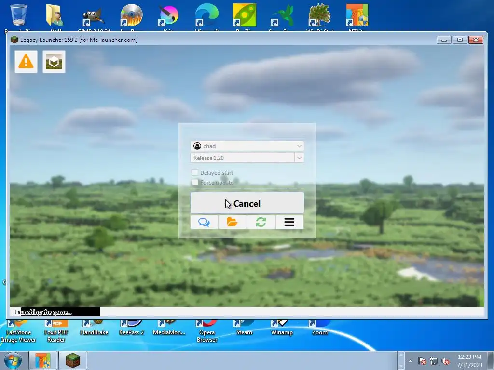494x370 pixels.
Task: Show hidden system tray icons
Action: coord(410,361)
